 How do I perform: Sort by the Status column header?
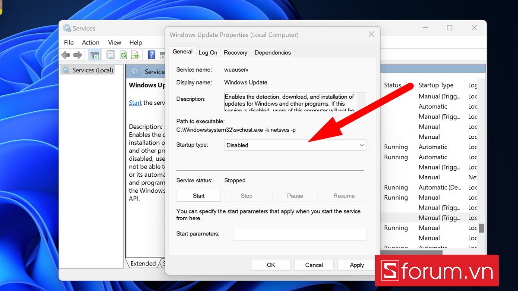[x=392, y=85]
